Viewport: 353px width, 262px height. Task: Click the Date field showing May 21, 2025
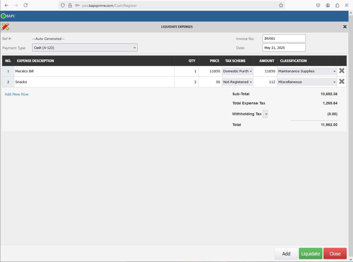pos(284,48)
